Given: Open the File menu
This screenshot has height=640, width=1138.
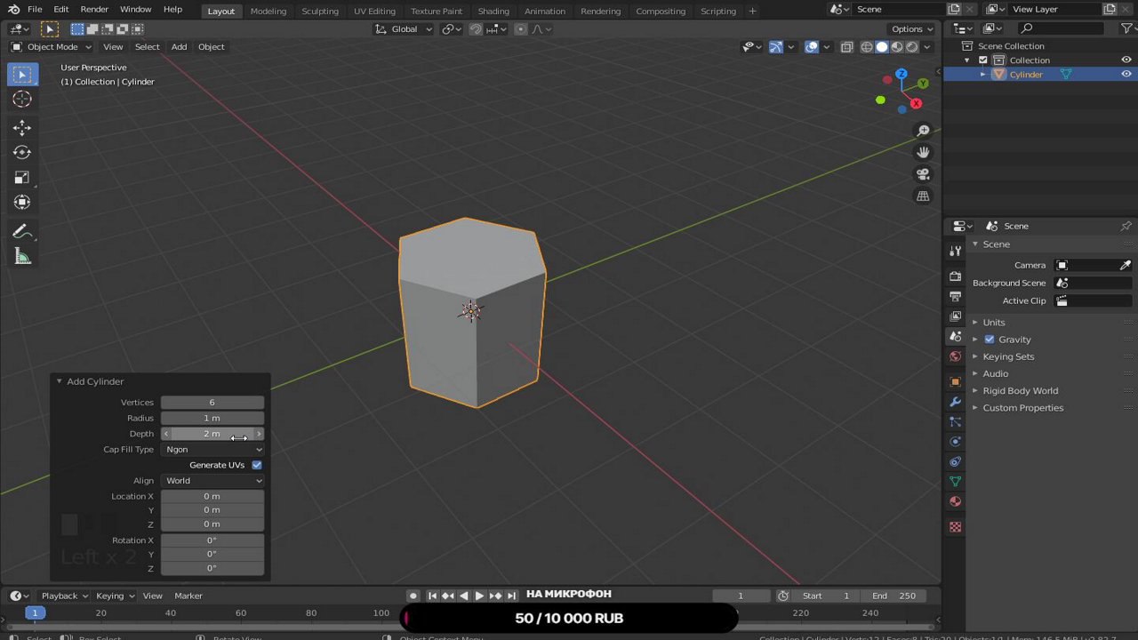Looking at the screenshot, I should 35,10.
